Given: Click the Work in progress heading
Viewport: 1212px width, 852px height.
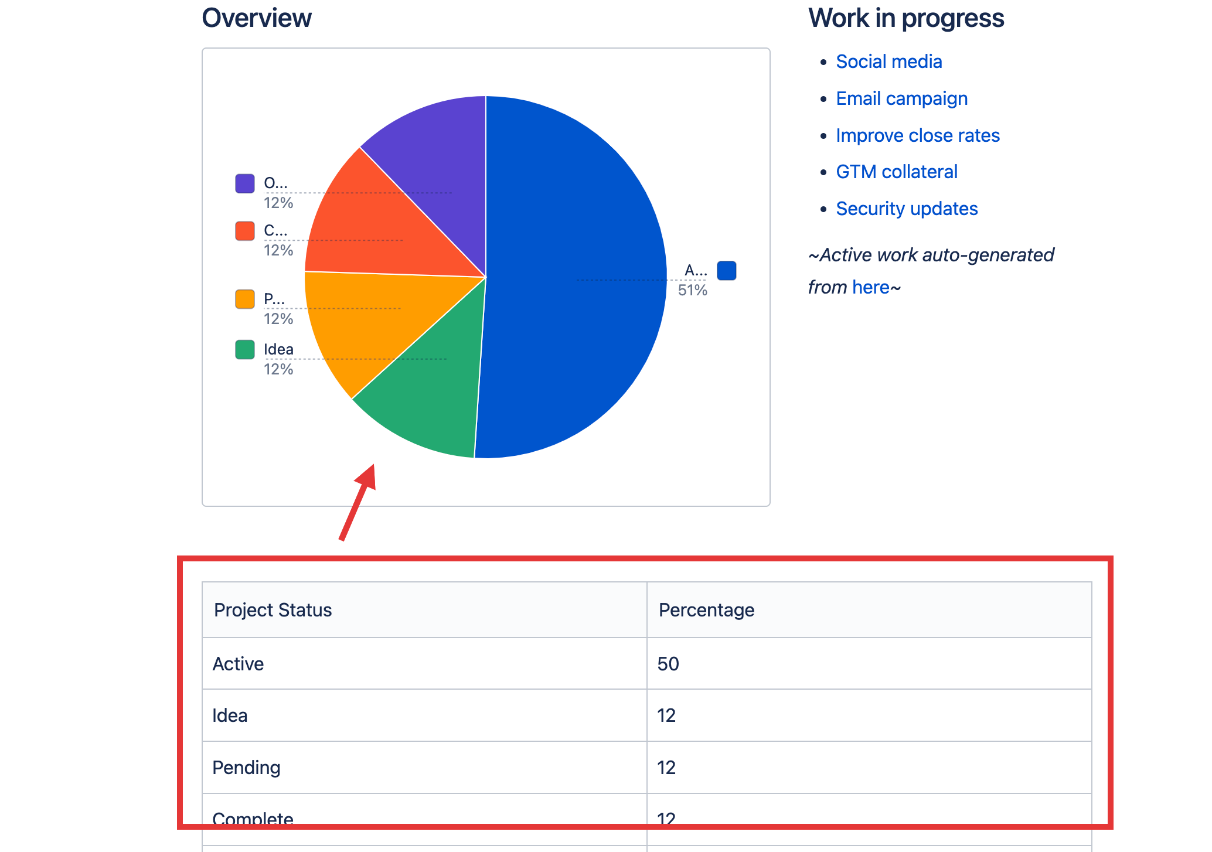Looking at the screenshot, I should [906, 18].
